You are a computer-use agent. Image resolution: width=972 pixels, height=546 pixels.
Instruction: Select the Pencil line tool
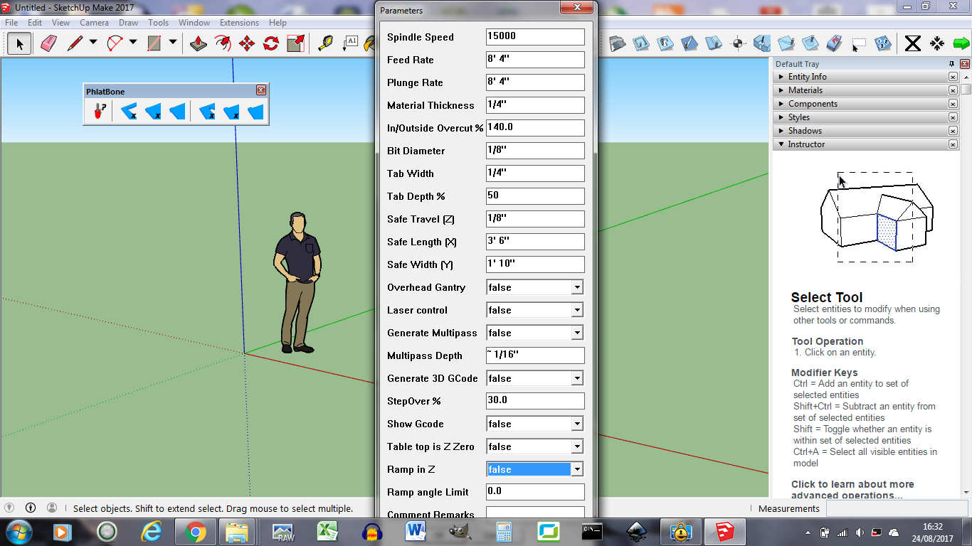click(x=75, y=43)
